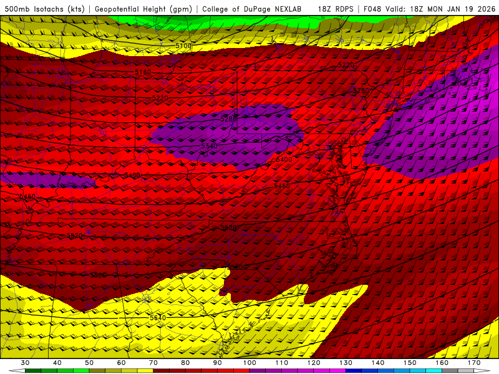
Task: Click the '500mb Isotachs (kts)' title text
Action: tap(45, 9)
